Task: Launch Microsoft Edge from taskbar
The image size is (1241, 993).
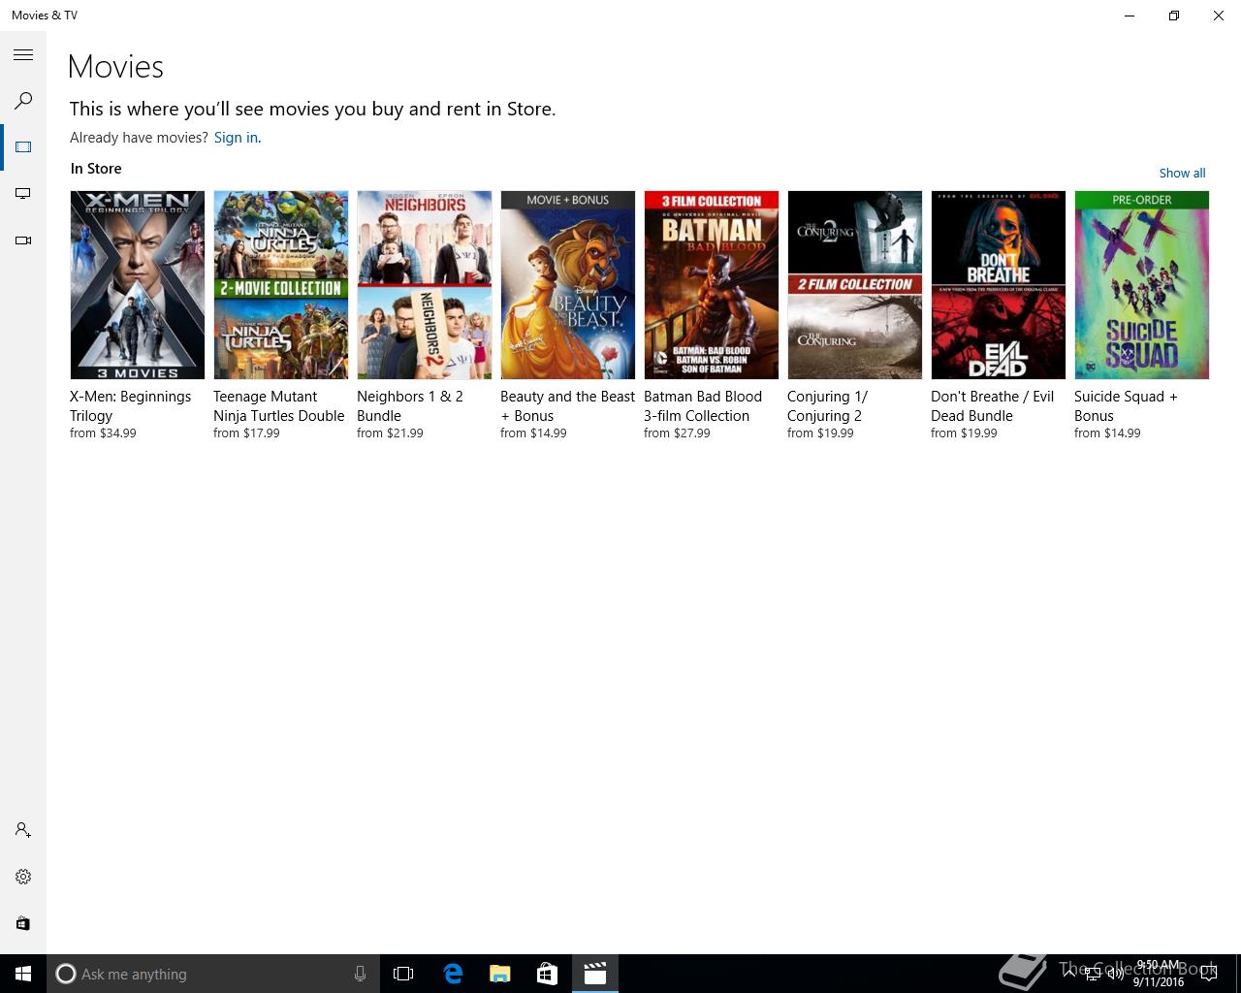Action: click(x=453, y=974)
